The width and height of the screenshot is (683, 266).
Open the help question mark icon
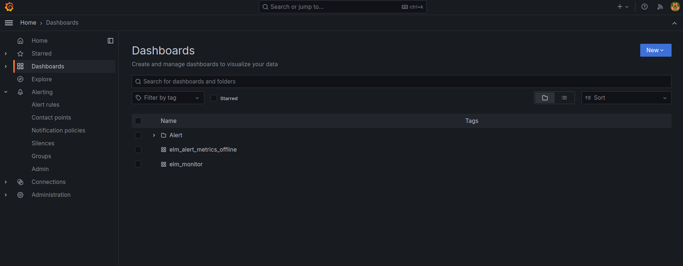645,7
